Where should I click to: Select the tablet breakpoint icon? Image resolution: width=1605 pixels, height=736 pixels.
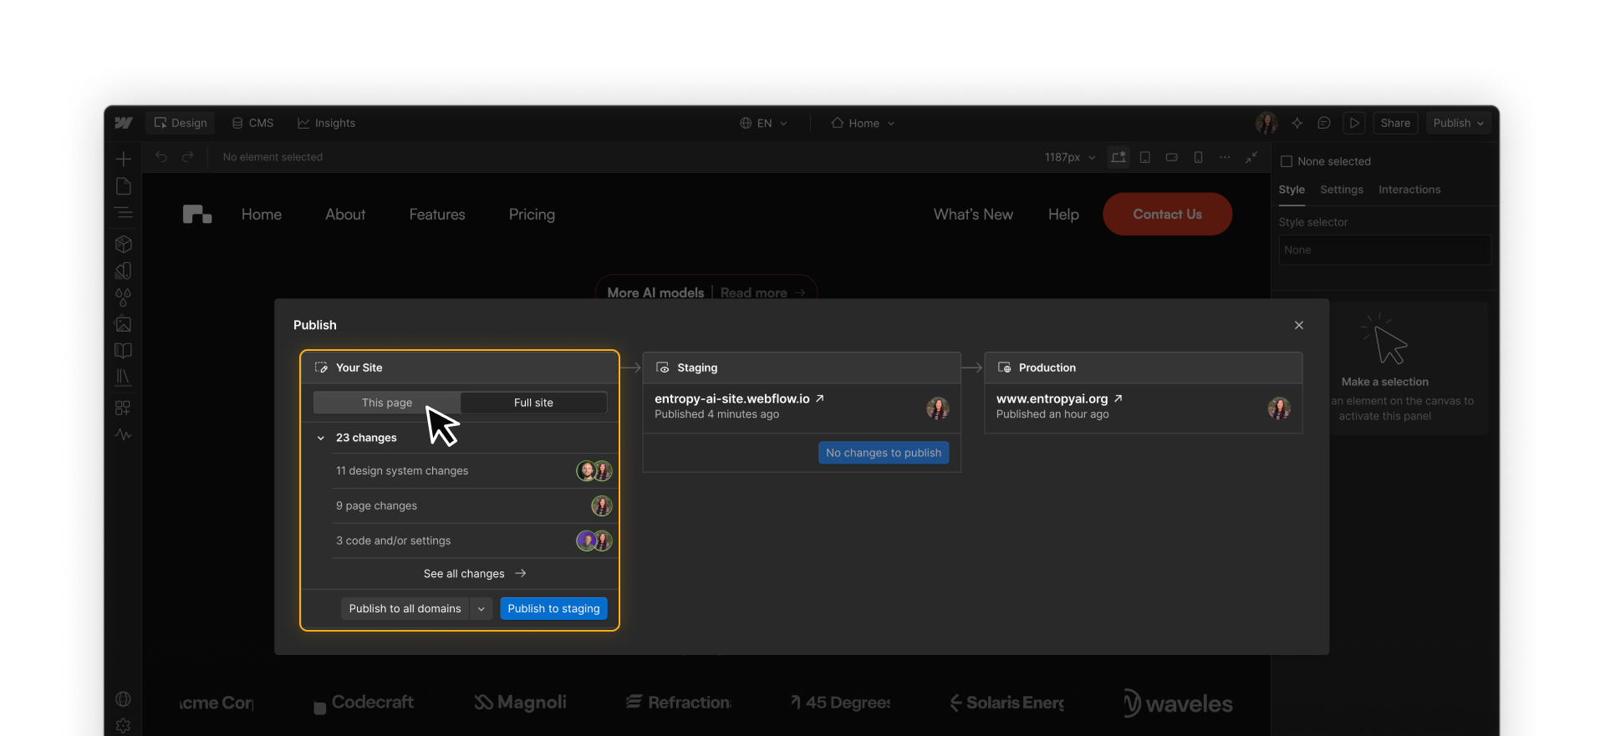1145,157
